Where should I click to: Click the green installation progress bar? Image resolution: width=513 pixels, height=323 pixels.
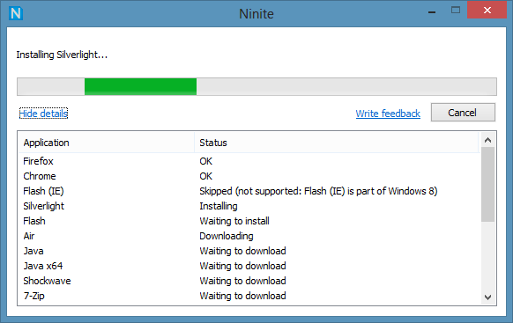(x=256, y=86)
